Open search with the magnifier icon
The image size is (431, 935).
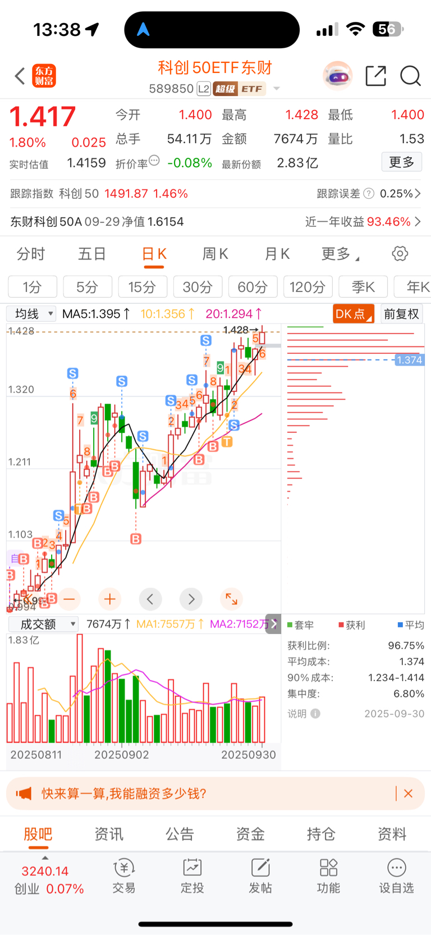411,76
